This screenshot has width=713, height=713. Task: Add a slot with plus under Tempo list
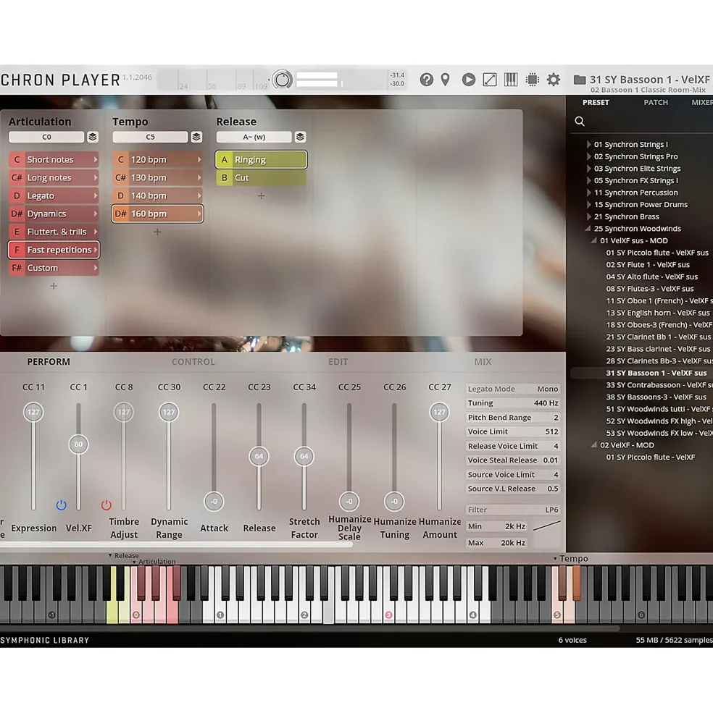tap(157, 232)
